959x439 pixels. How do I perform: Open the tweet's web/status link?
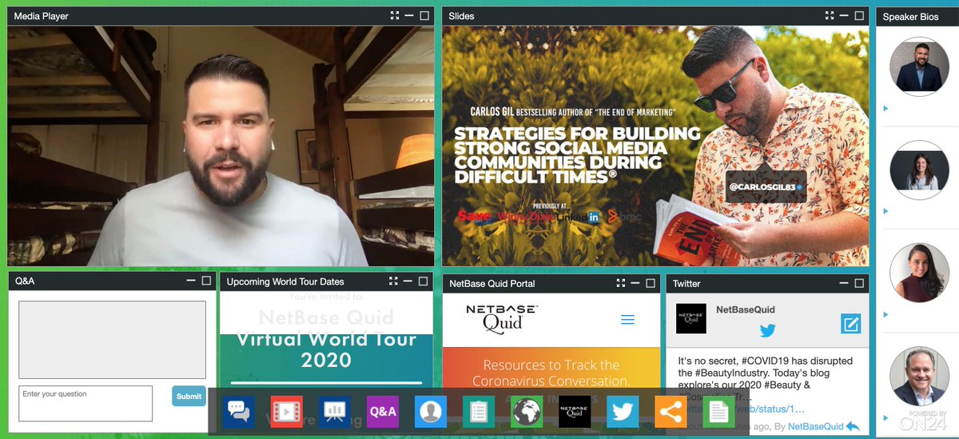741,409
